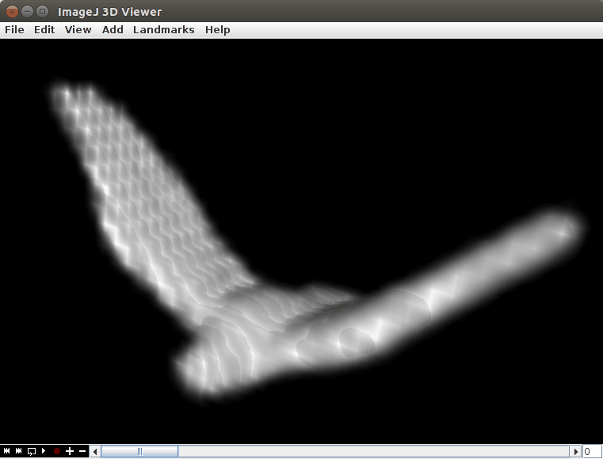Click the plus icon in timeline bar

click(x=70, y=451)
